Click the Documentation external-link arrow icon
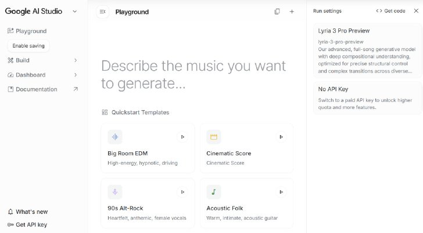Screen dimensions: 423x233 76,89
